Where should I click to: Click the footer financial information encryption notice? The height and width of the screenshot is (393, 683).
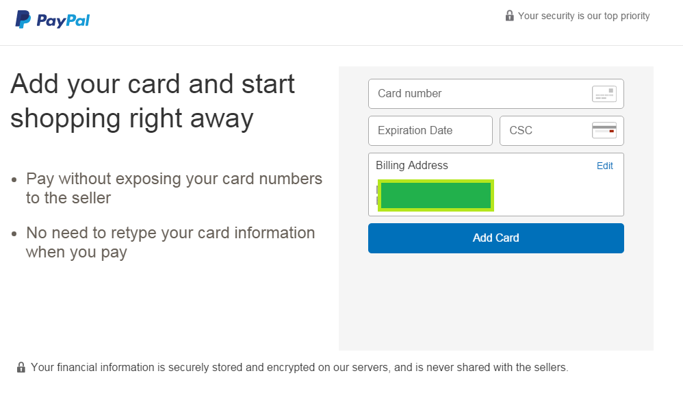click(299, 367)
